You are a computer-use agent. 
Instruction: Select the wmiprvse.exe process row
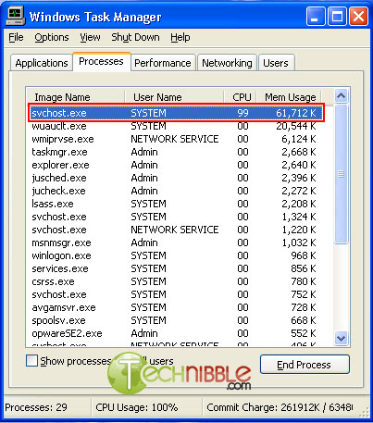tap(176, 139)
